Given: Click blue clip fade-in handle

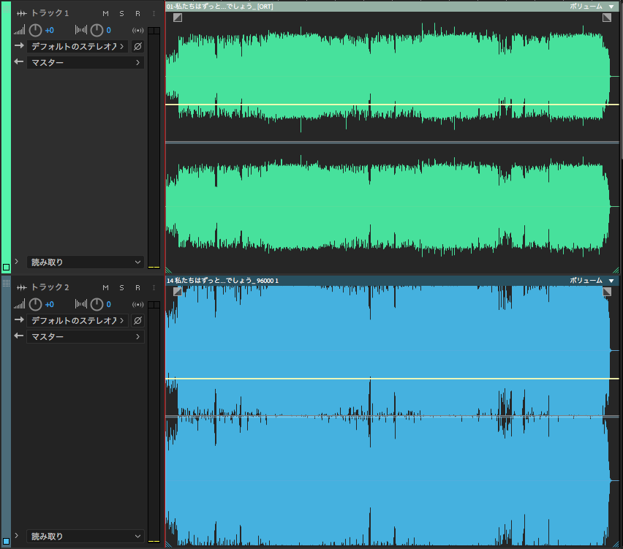Looking at the screenshot, I should (178, 292).
